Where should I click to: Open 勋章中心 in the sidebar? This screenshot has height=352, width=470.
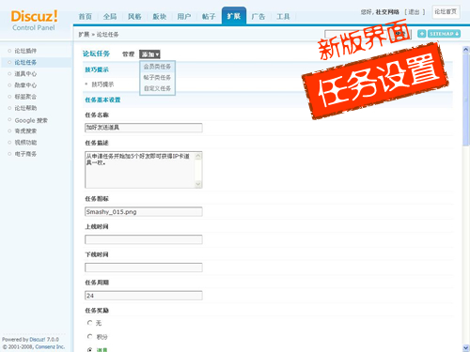point(25,85)
